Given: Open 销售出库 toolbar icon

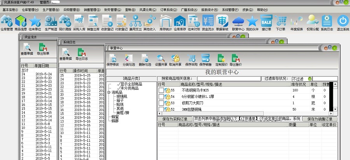Looking at the screenshot, I should pyautogui.click(x=93, y=23).
